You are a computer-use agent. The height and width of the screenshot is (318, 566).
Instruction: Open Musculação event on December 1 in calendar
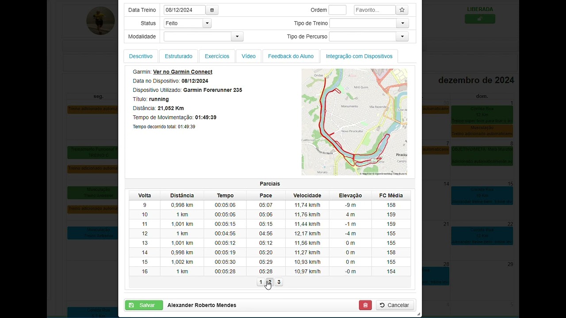point(482,131)
